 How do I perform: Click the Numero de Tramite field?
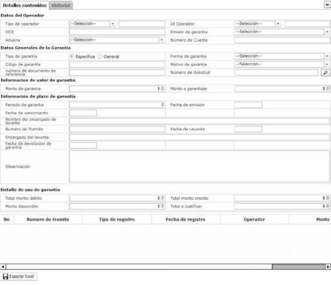coord(117,129)
